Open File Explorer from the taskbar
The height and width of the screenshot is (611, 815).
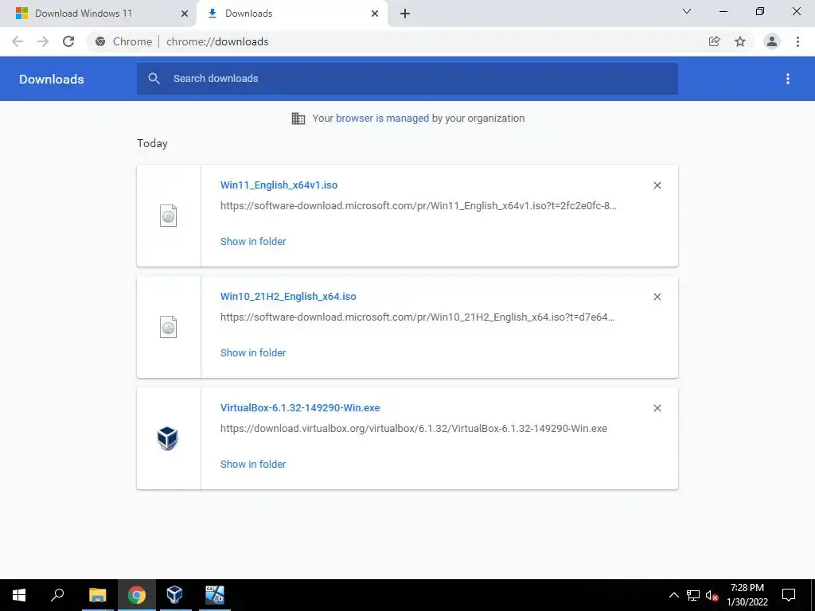pos(97,595)
